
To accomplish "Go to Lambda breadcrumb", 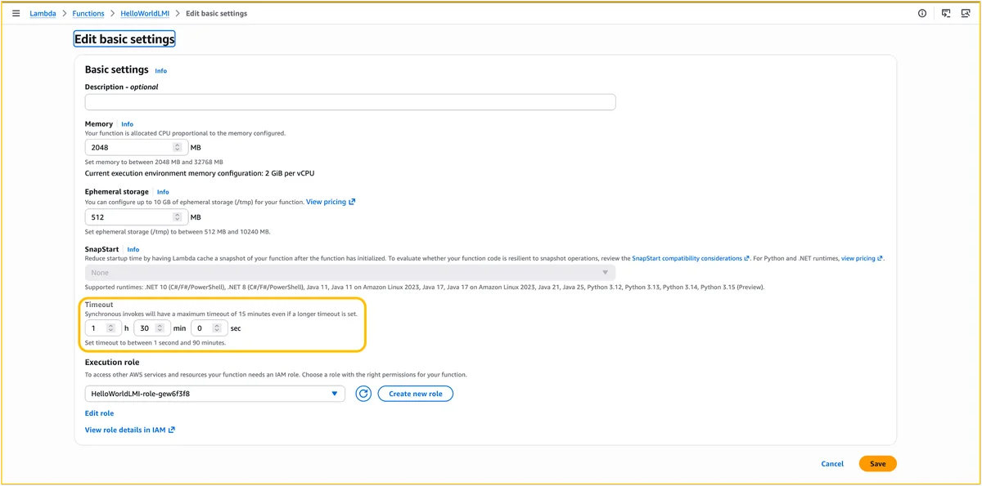I will (x=43, y=14).
